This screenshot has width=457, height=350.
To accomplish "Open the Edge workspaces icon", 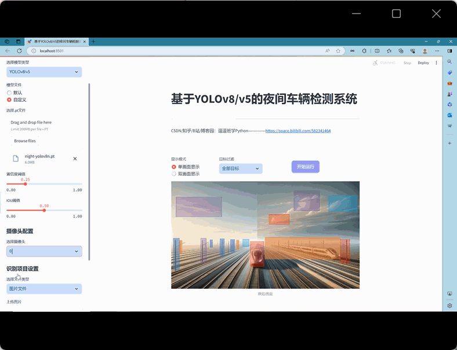I will pos(7,42).
